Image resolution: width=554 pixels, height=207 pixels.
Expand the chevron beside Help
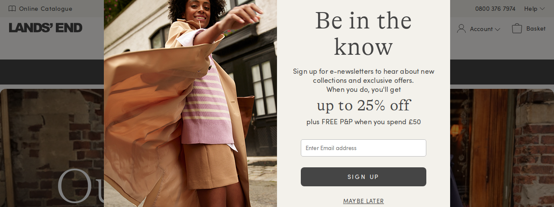[542, 9]
